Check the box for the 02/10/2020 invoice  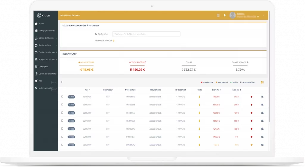pyautogui.click(x=62, y=97)
